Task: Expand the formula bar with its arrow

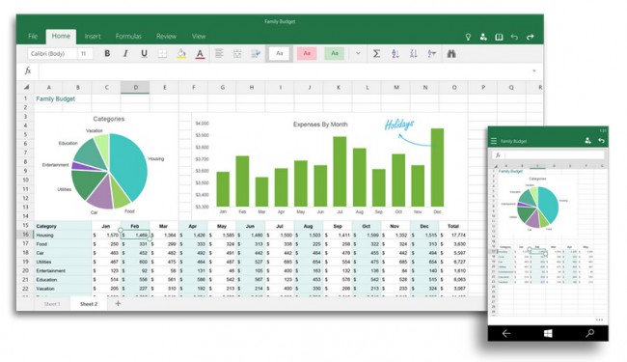Action: pos(534,70)
